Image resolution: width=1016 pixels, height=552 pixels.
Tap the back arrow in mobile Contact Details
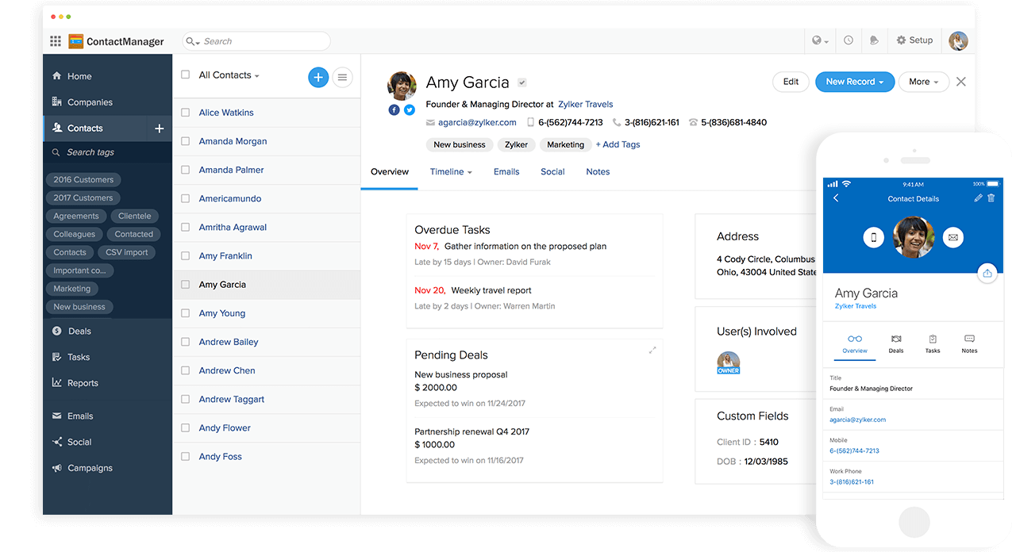836,198
